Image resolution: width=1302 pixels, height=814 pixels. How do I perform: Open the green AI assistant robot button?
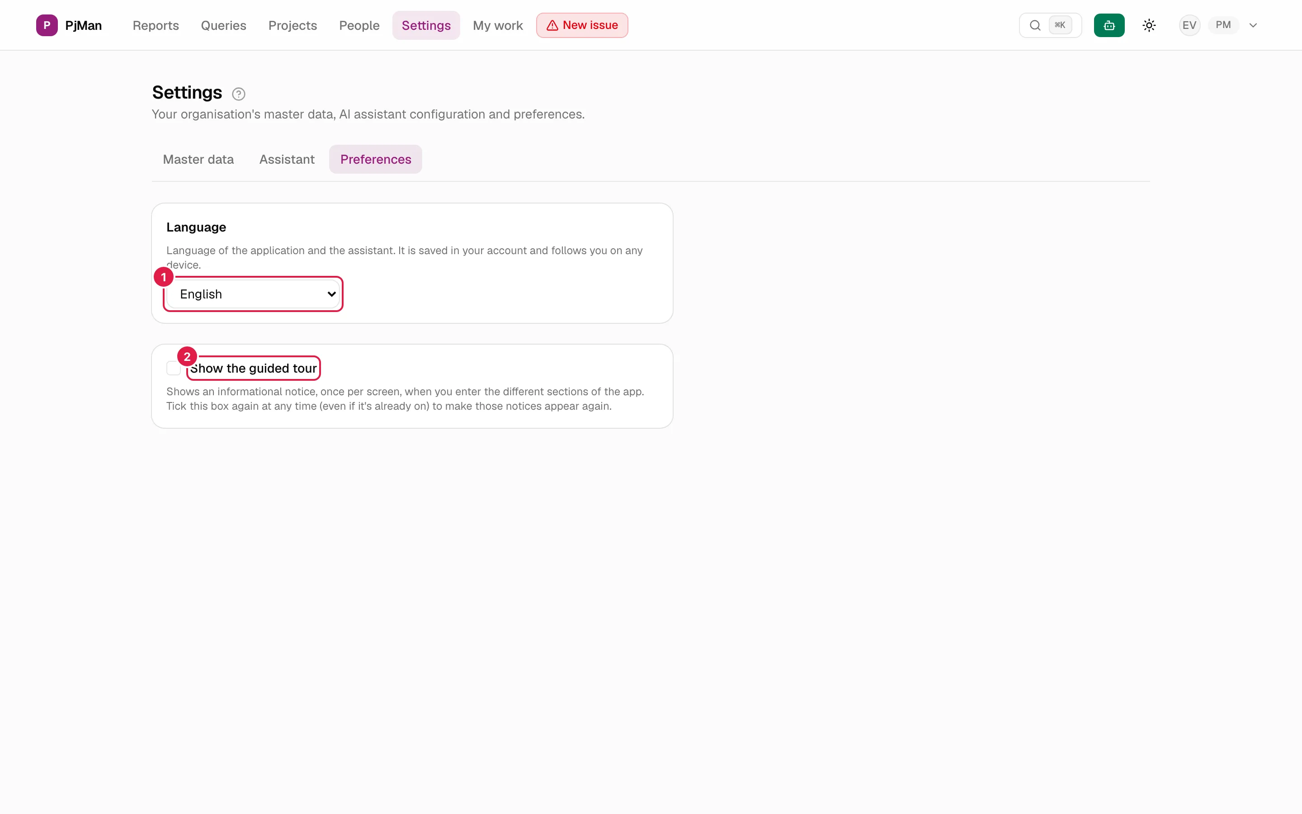click(x=1109, y=25)
